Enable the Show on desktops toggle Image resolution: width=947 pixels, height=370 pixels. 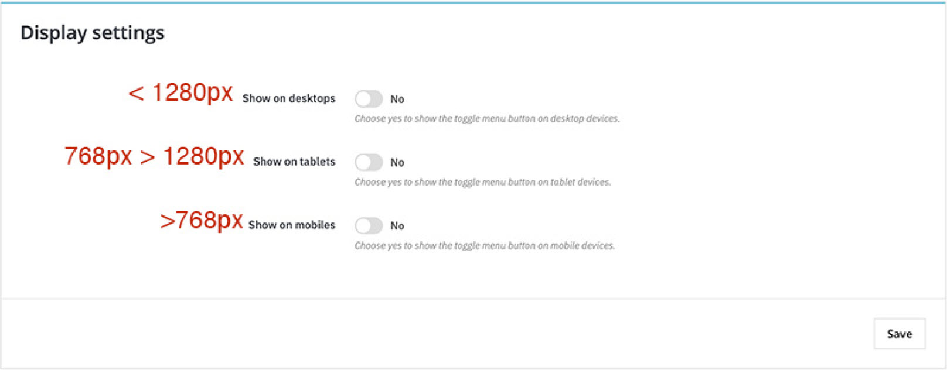pos(369,99)
